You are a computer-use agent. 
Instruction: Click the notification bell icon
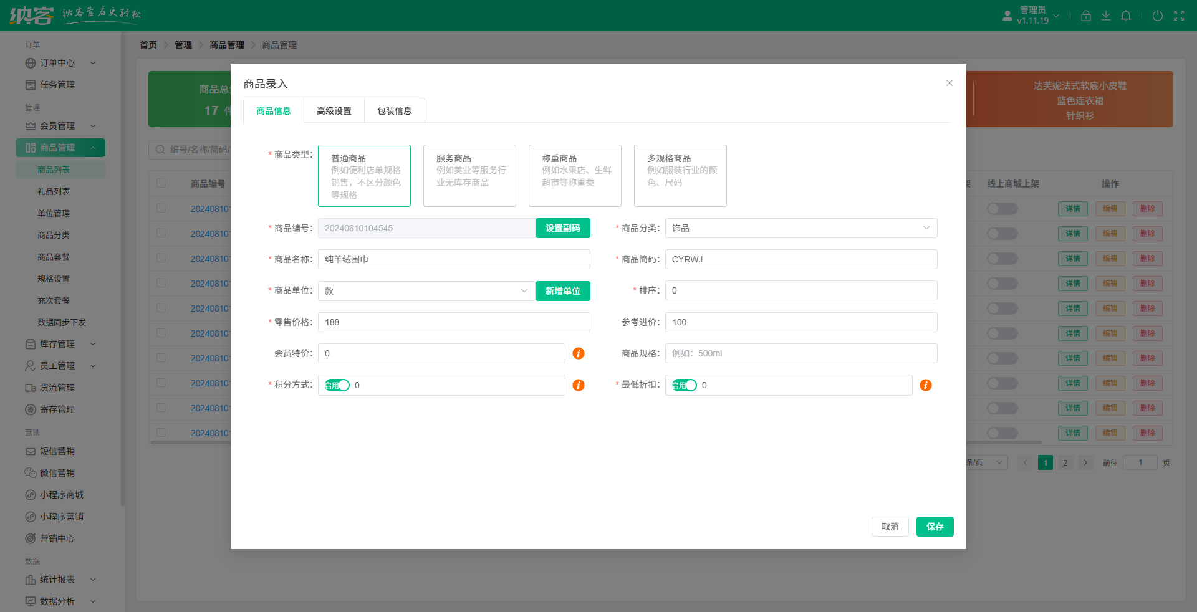pos(1126,16)
